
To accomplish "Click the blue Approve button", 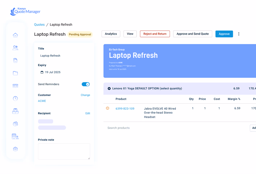I will (224, 34).
